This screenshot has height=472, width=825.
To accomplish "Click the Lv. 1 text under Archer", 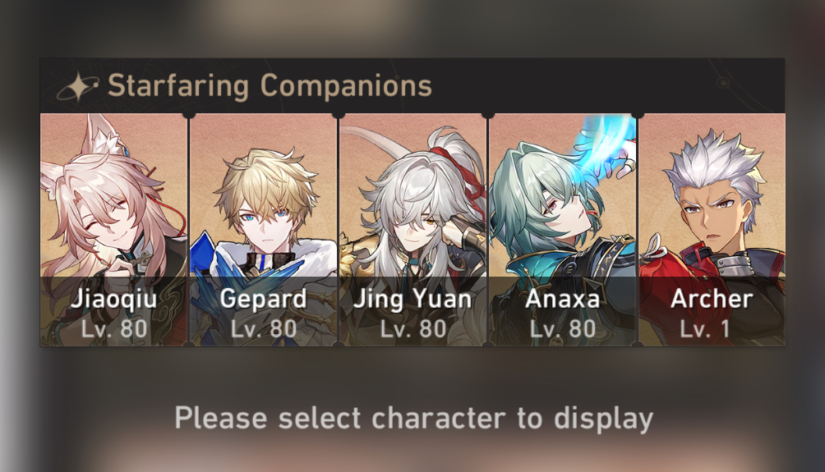I will [704, 329].
